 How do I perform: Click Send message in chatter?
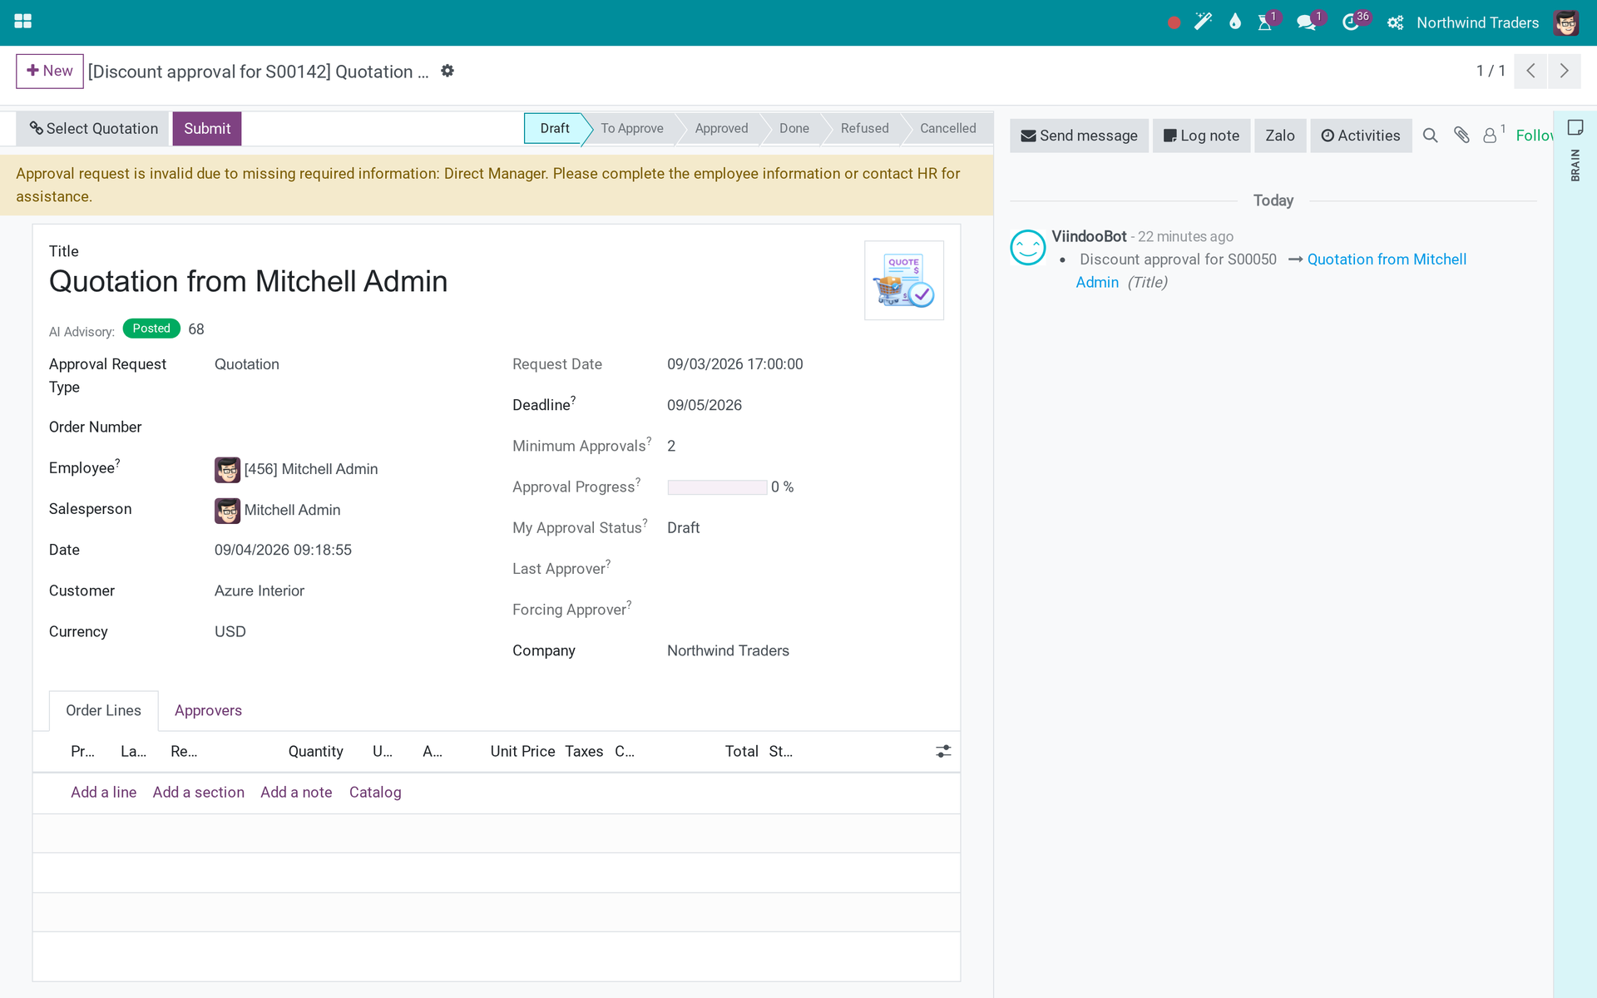pos(1079,136)
